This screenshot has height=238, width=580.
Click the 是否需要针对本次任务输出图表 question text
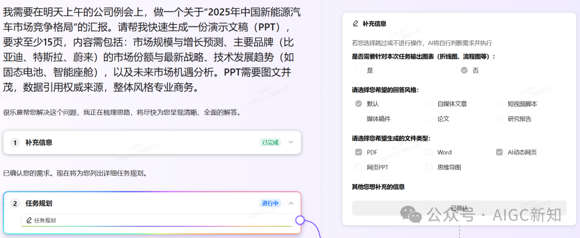[424, 56]
